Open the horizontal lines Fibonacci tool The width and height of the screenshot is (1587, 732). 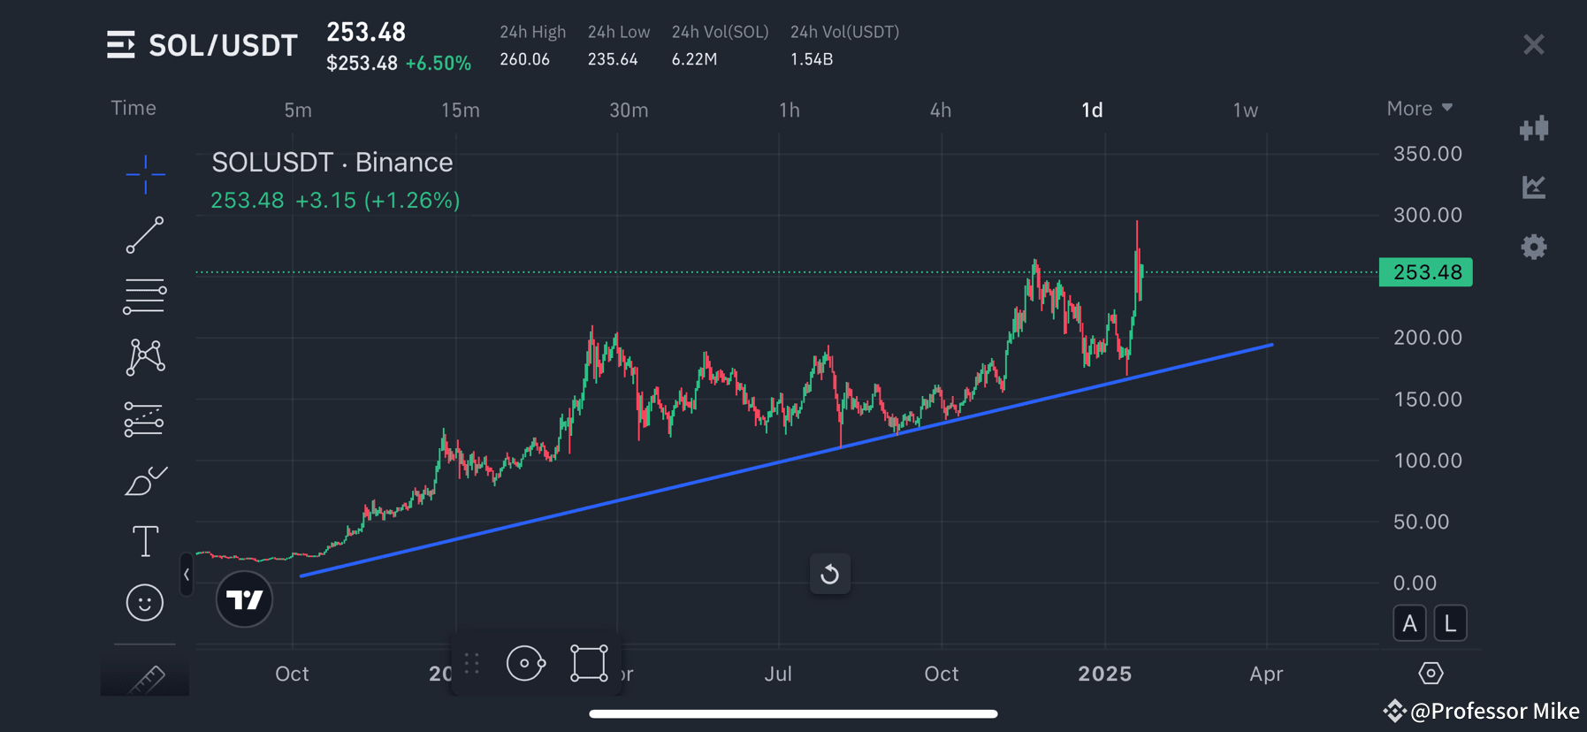[x=145, y=296]
